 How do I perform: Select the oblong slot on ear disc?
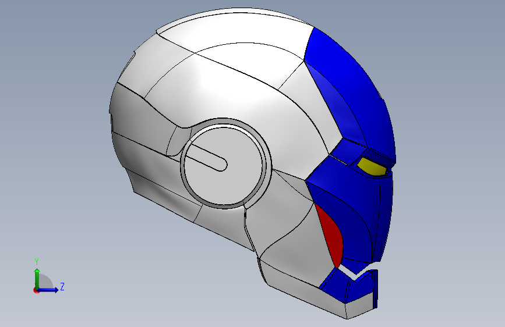click(x=207, y=157)
